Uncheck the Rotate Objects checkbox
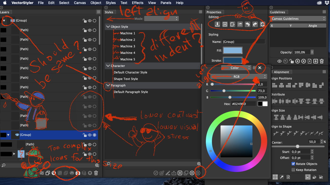 tap(293, 164)
